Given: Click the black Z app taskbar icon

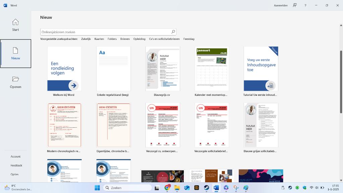Looking at the screenshot, I should pyautogui.click(x=197, y=188).
